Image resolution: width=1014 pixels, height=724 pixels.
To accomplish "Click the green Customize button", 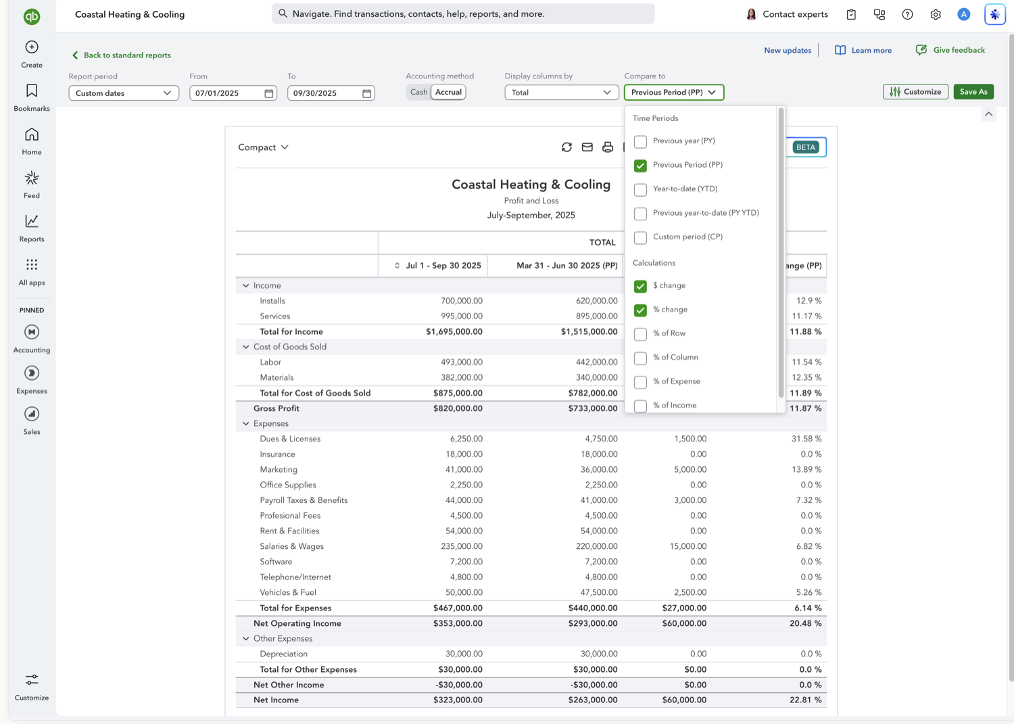I will (x=915, y=92).
